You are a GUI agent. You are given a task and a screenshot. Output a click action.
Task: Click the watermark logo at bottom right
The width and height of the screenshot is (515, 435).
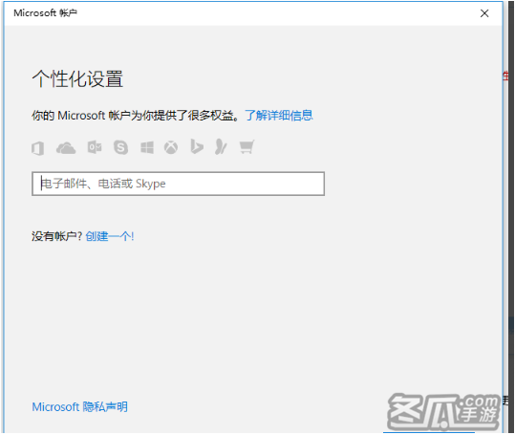pos(443,411)
